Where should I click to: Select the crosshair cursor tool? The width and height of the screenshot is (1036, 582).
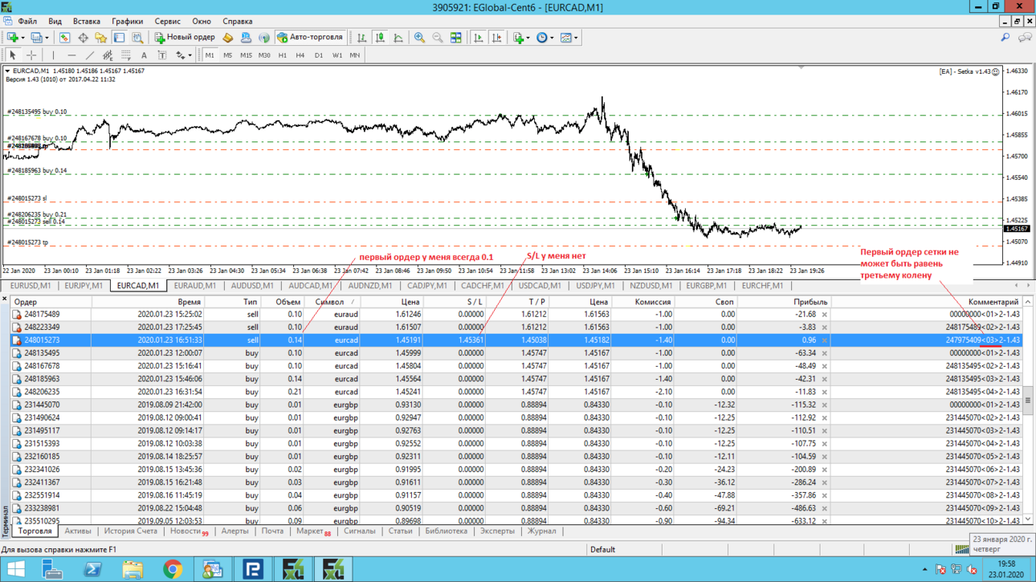[x=31, y=55]
